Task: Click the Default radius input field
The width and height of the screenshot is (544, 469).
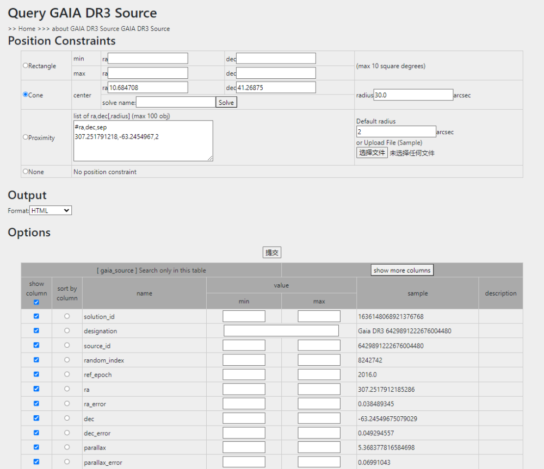Action: click(x=396, y=132)
